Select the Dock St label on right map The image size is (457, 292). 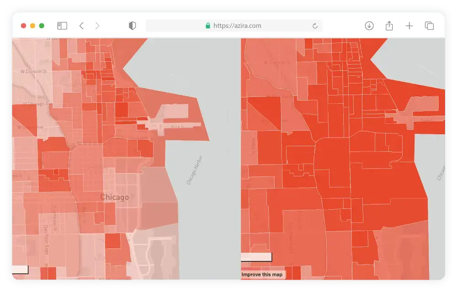point(427,120)
